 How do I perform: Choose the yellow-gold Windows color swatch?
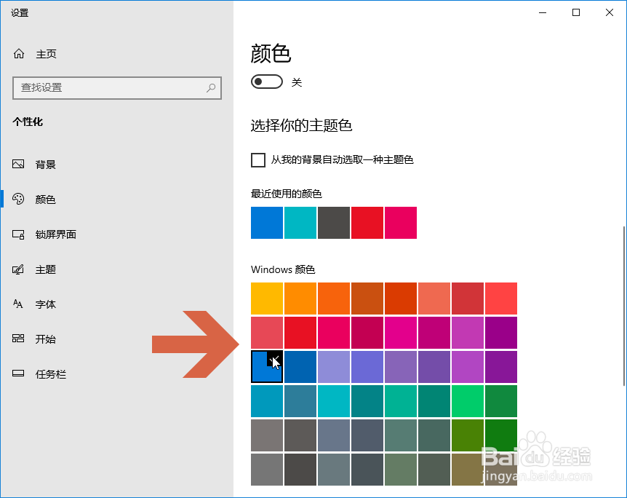pos(267,299)
